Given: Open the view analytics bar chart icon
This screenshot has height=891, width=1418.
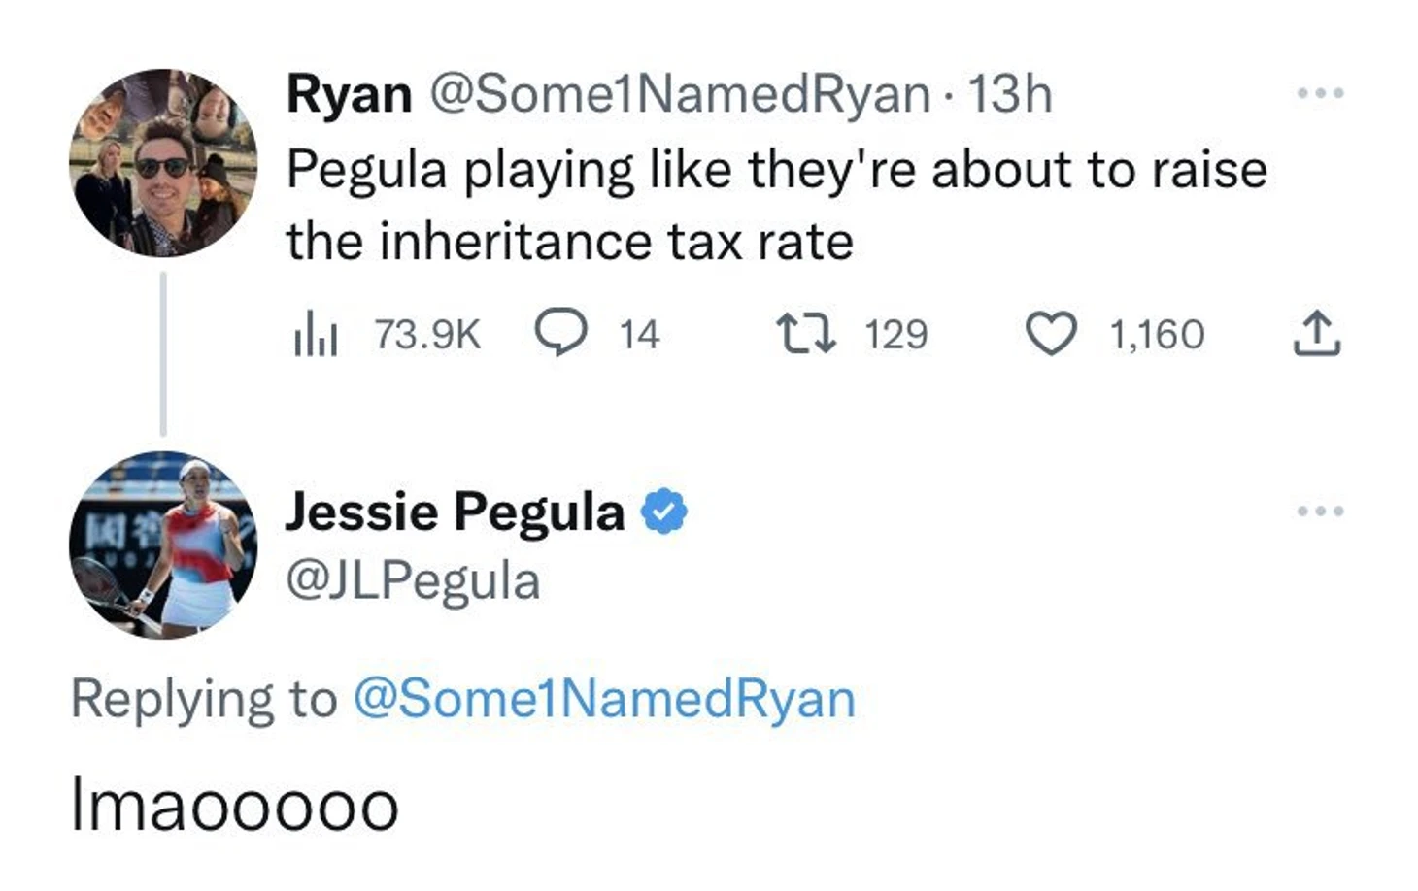Looking at the screenshot, I should 315,335.
